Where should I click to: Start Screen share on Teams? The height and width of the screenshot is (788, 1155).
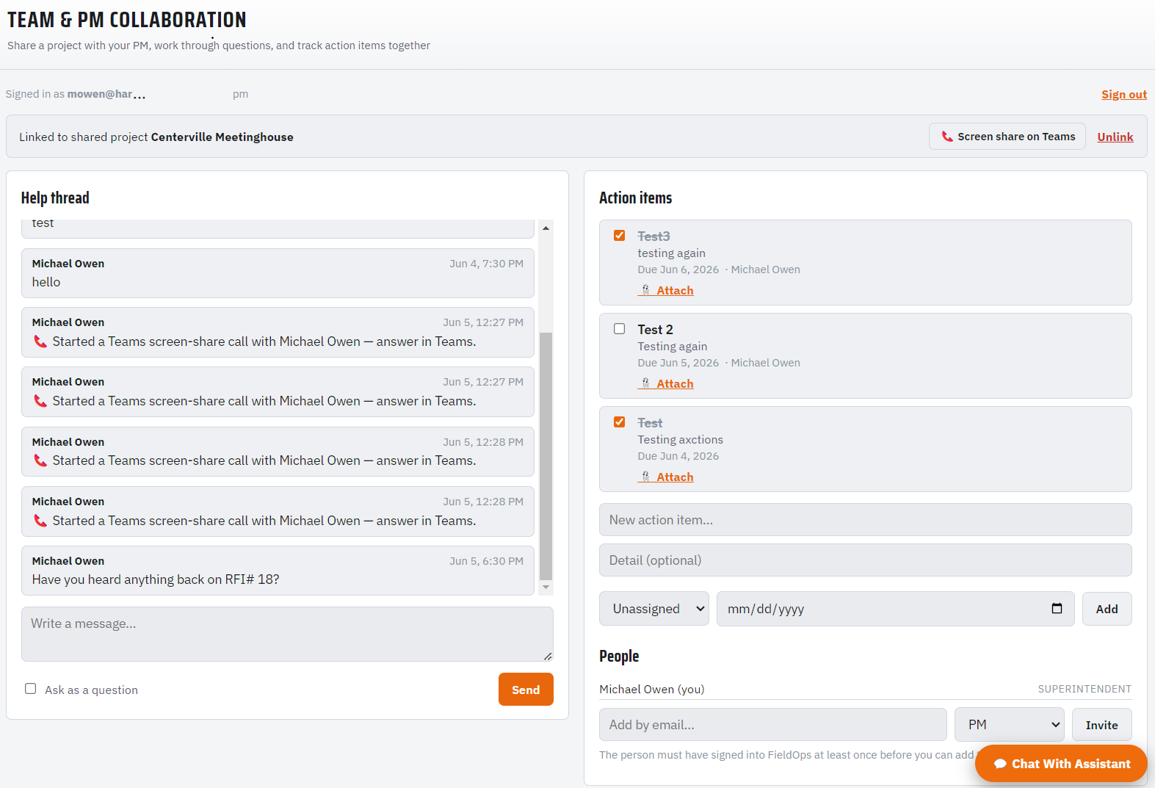(1007, 137)
